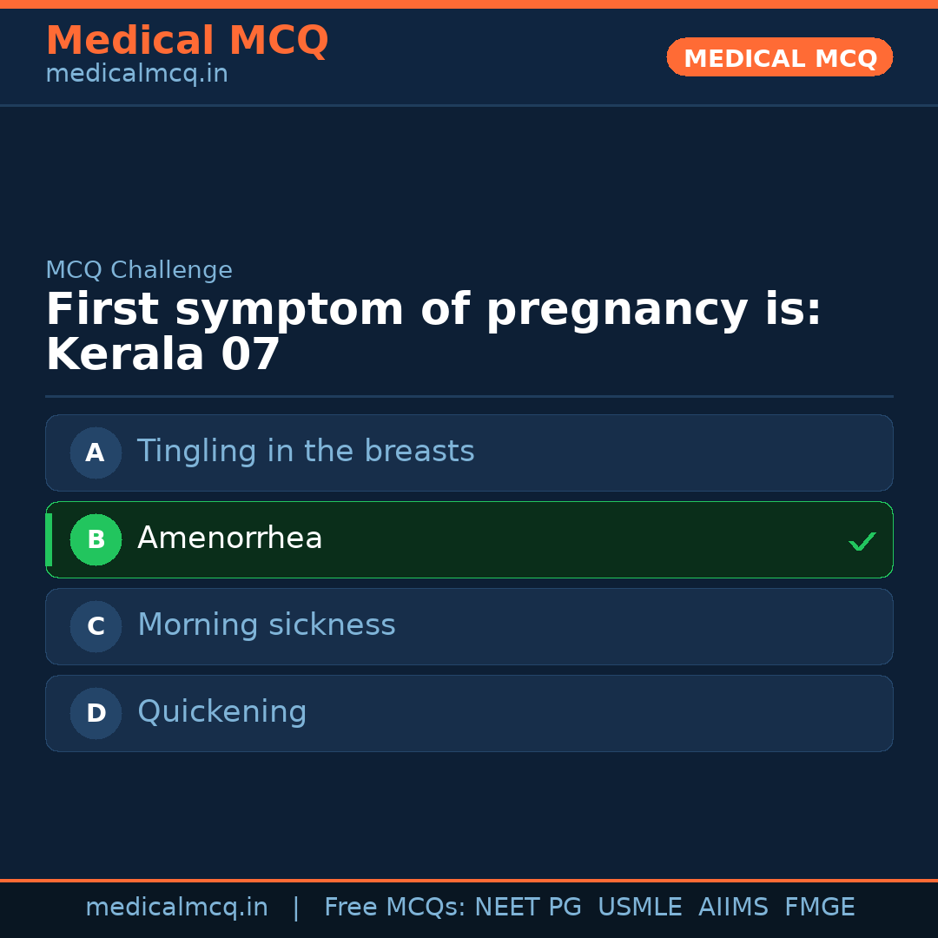Click the circular D option badge
This screenshot has width=938, height=938.
96,713
